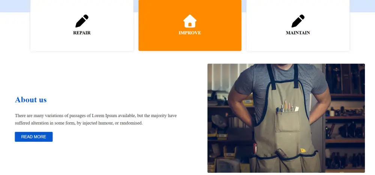Click the blue READ MORE button
Image resolution: width=375 pixels, height=175 pixels.
[x=34, y=137]
